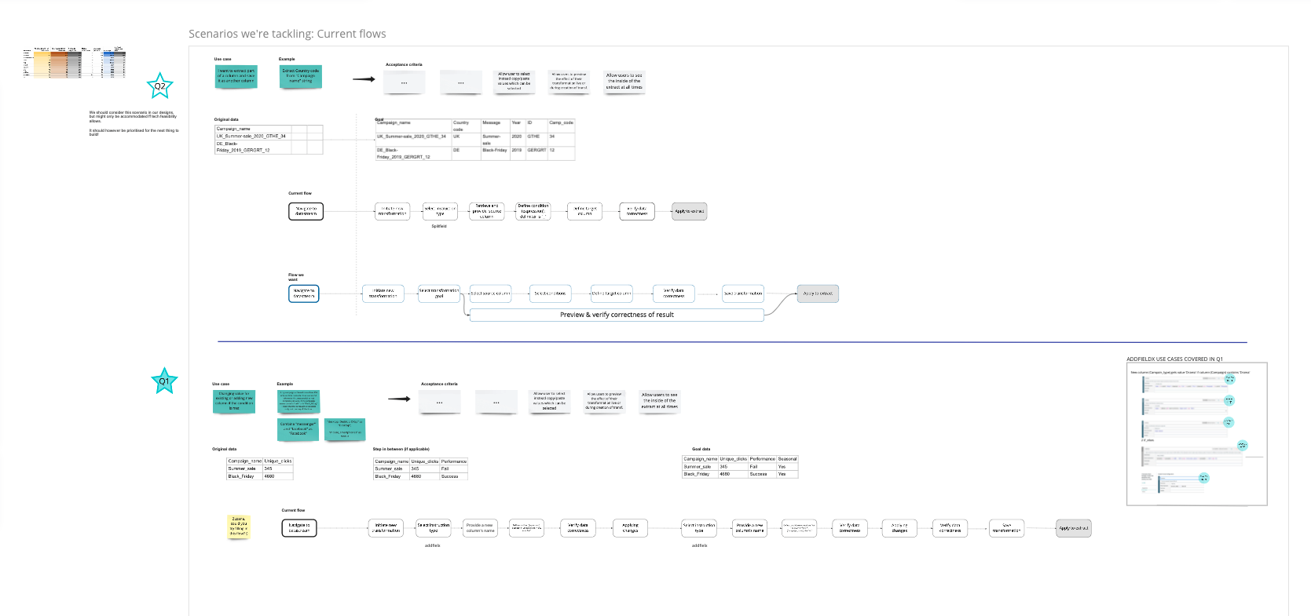Image resolution: width=1311 pixels, height=616 pixels.
Task: Click the 'Provide a new column's name' node after Initiate
Action: point(480,528)
